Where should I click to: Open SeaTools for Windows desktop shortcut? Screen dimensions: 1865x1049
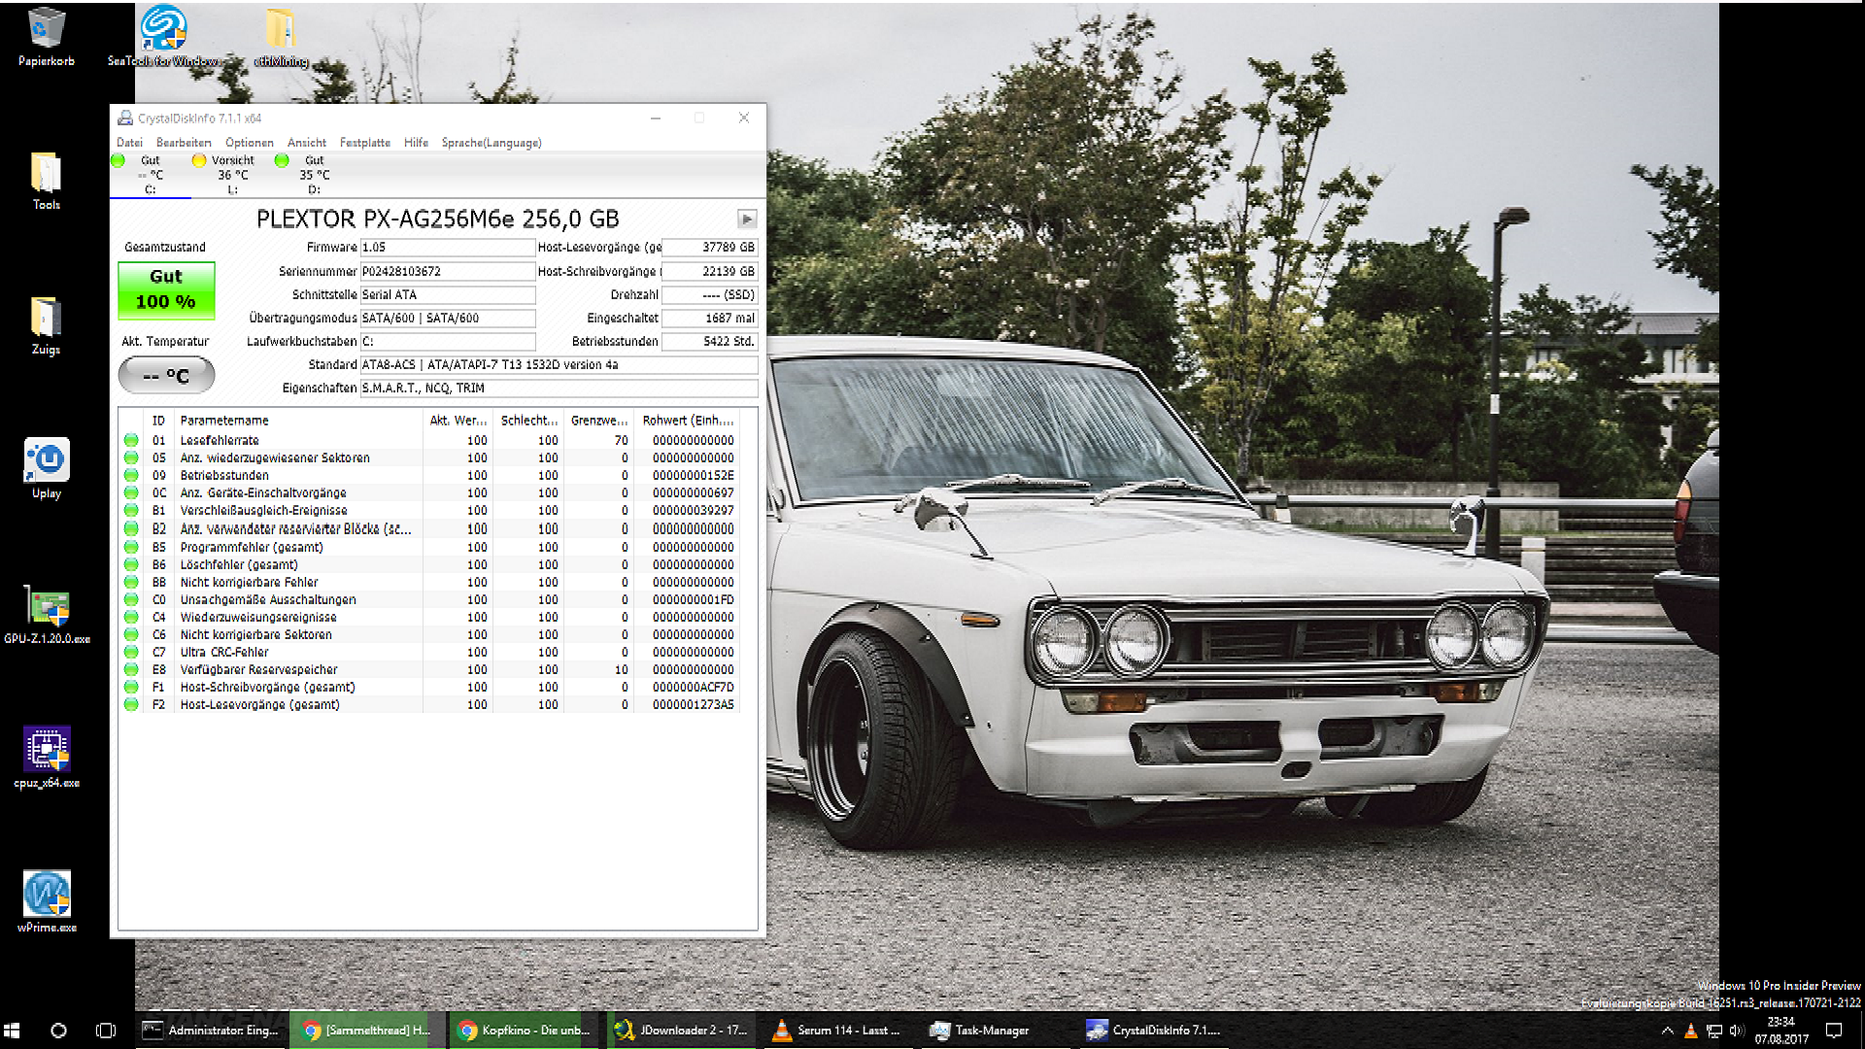[163, 29]
